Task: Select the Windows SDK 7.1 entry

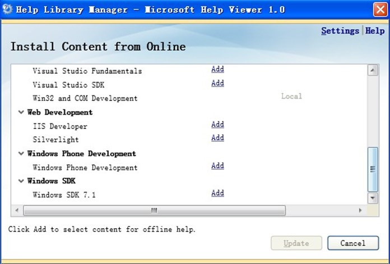Action: point(64,195)
